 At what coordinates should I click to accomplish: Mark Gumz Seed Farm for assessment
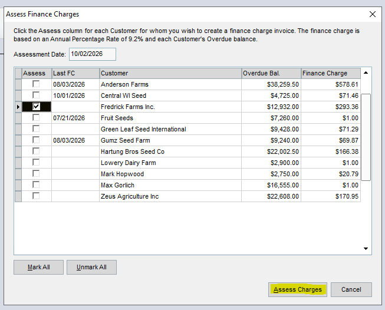36,140
